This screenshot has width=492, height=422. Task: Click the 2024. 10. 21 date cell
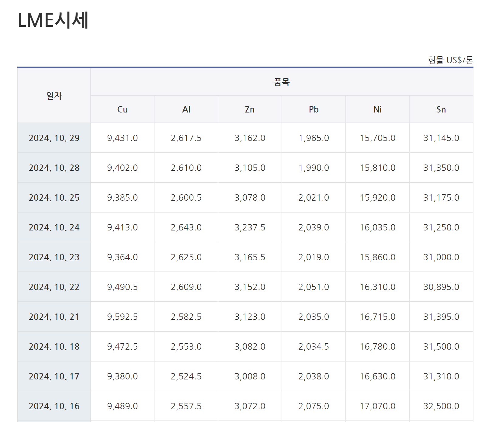54,317
